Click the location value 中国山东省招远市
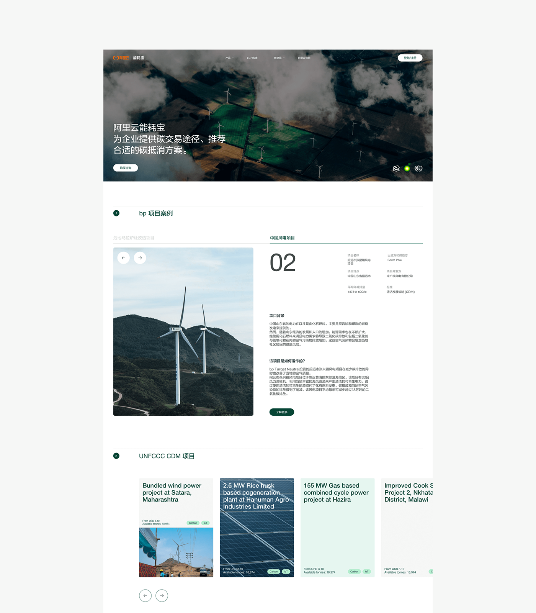This screenshot has height=613, width=536. pos(359,276)
